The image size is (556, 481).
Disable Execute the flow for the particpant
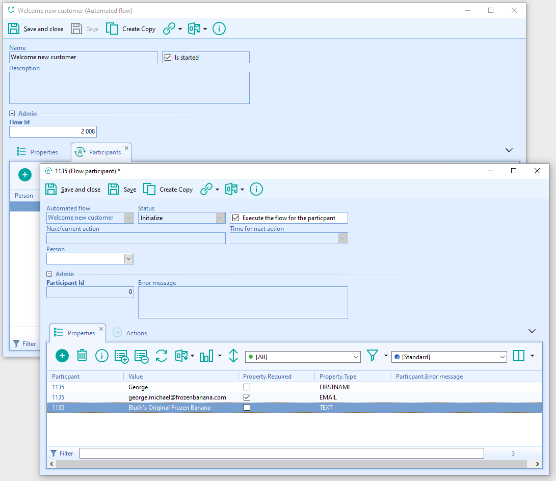(x=235, y=218)
